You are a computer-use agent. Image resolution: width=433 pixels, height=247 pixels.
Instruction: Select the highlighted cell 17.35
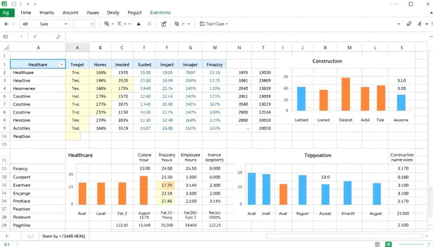pos(167,185)
